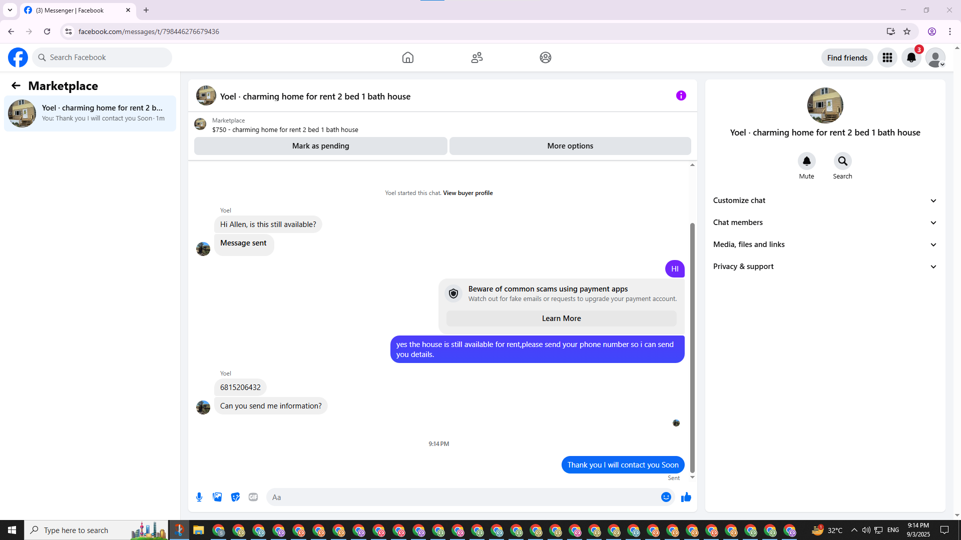Screen dimensions: 961x540
Task: Click the $750 listing title text
Action: [285, 130]
